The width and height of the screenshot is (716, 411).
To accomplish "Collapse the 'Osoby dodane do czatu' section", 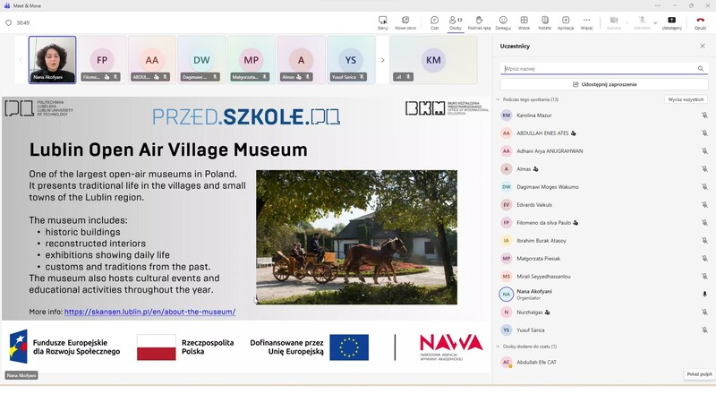I will [498, 346].
